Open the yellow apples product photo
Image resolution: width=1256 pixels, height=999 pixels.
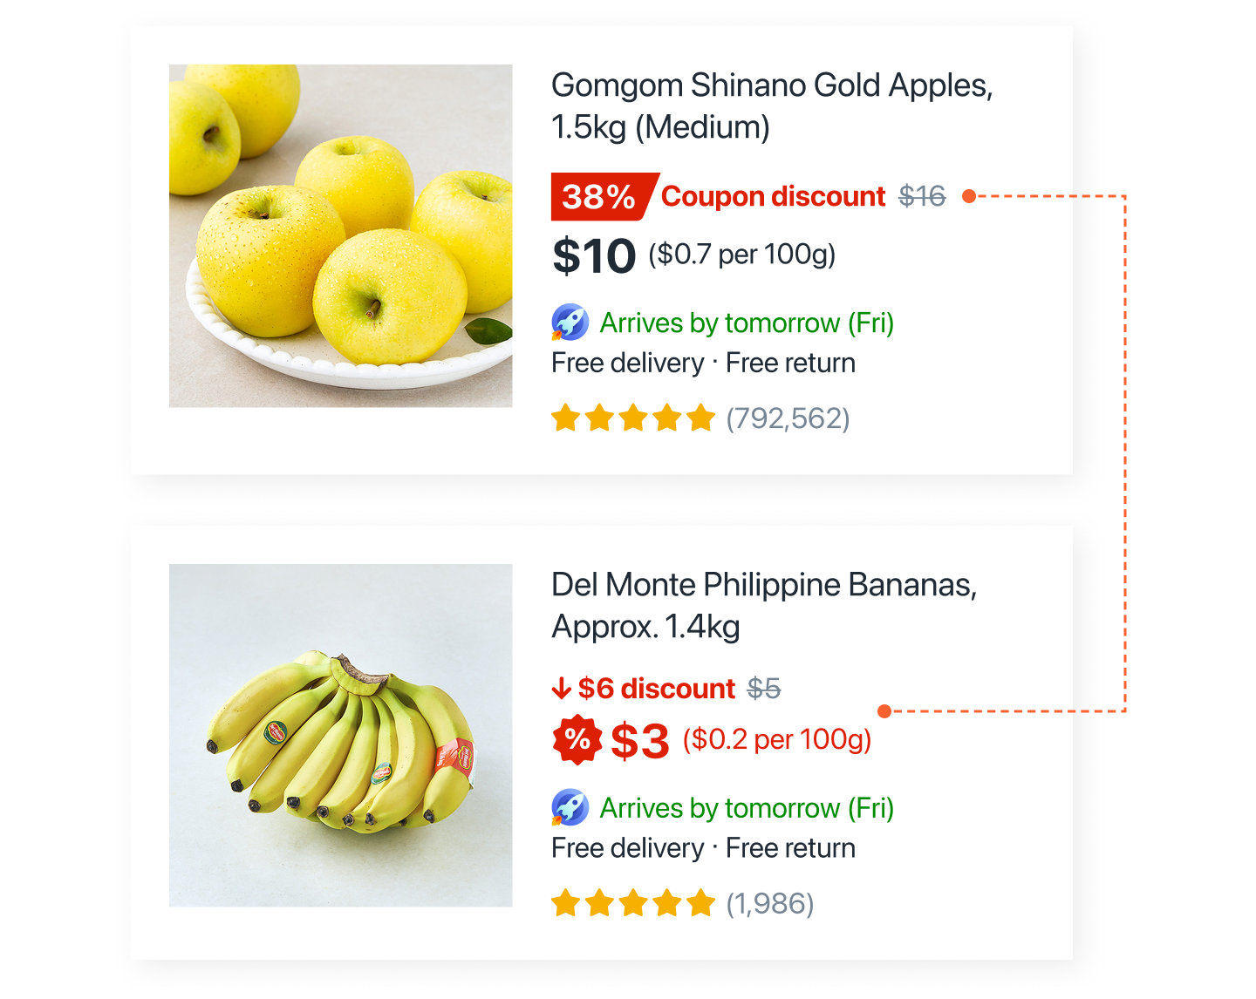(340, 235)
